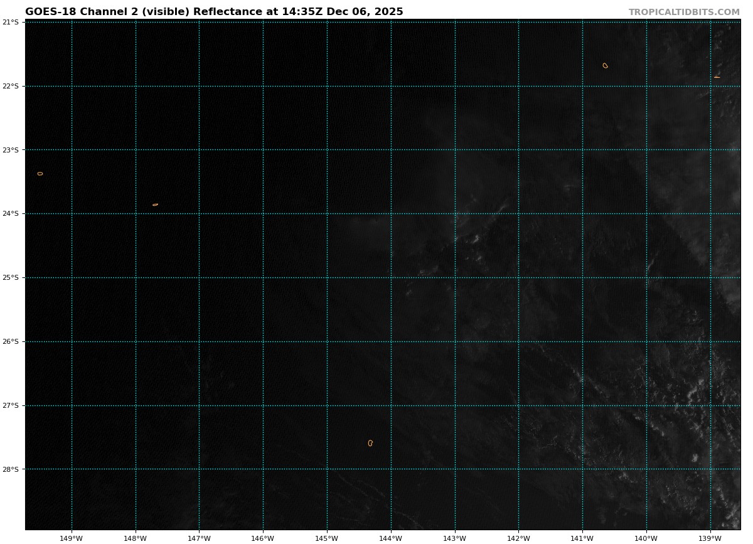Click the 139°W longitude axis label
The height and width of the screenshot is (544, 753).
click(x=710, y=538)
